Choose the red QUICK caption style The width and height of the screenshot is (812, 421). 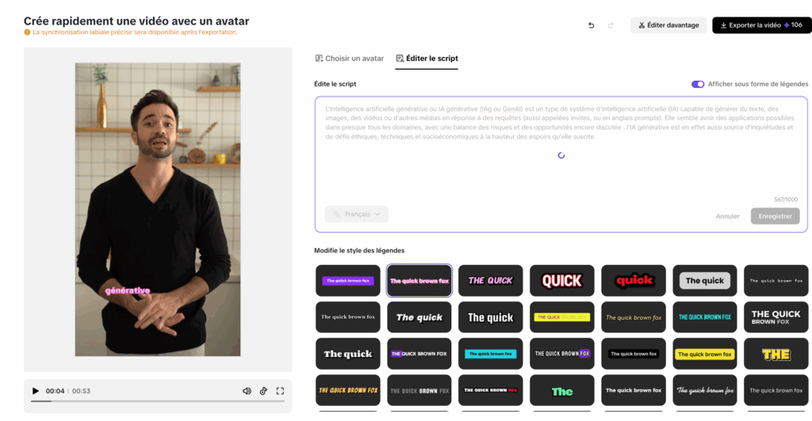point(562,280)
